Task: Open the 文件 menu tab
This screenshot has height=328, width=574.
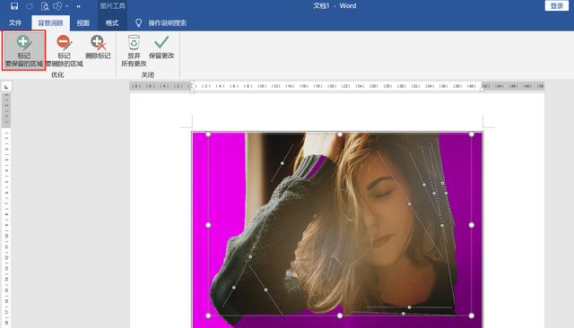Action: [15, 22]
